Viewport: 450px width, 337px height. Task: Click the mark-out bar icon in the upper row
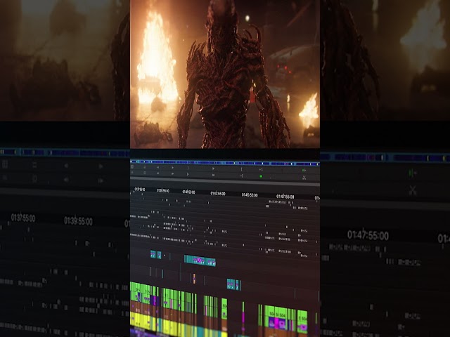(x=241, y=169)
